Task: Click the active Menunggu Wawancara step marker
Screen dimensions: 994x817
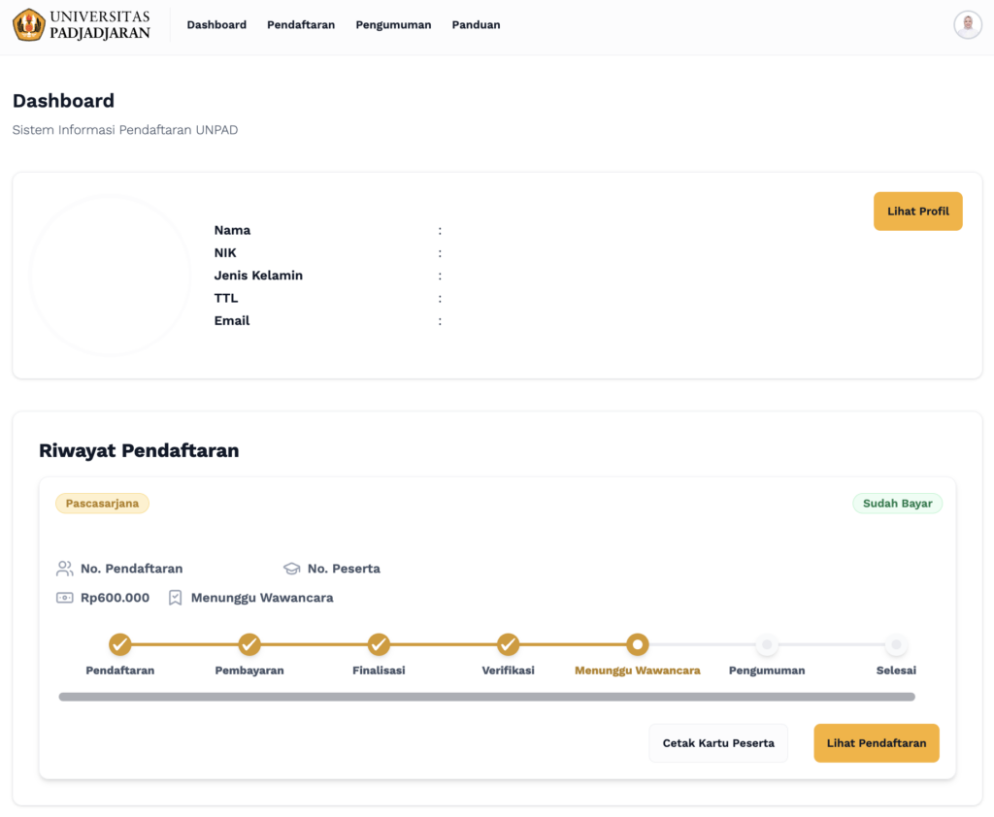Action: point(637,644)
